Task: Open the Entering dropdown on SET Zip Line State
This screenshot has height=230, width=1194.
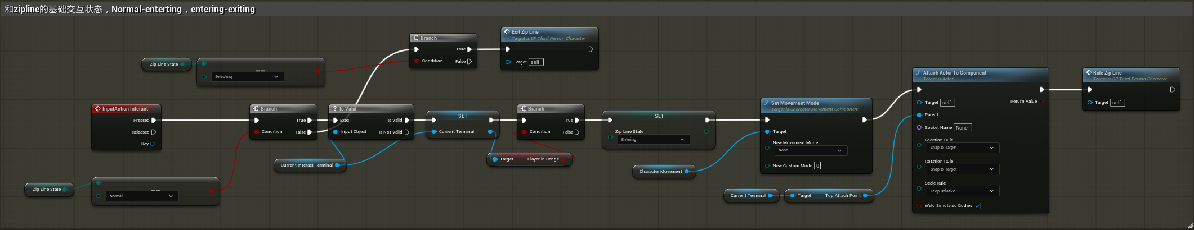Action: coord(653,139)
